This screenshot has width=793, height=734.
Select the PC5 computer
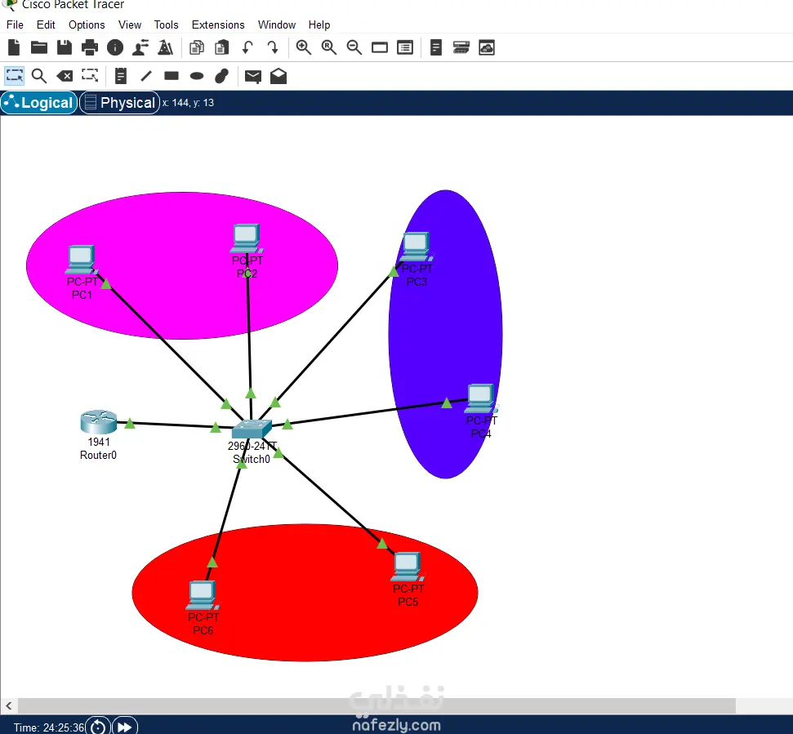coord(408,567)
